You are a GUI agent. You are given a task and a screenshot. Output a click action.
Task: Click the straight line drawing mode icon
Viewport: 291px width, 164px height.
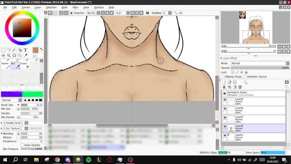point(176,13)
